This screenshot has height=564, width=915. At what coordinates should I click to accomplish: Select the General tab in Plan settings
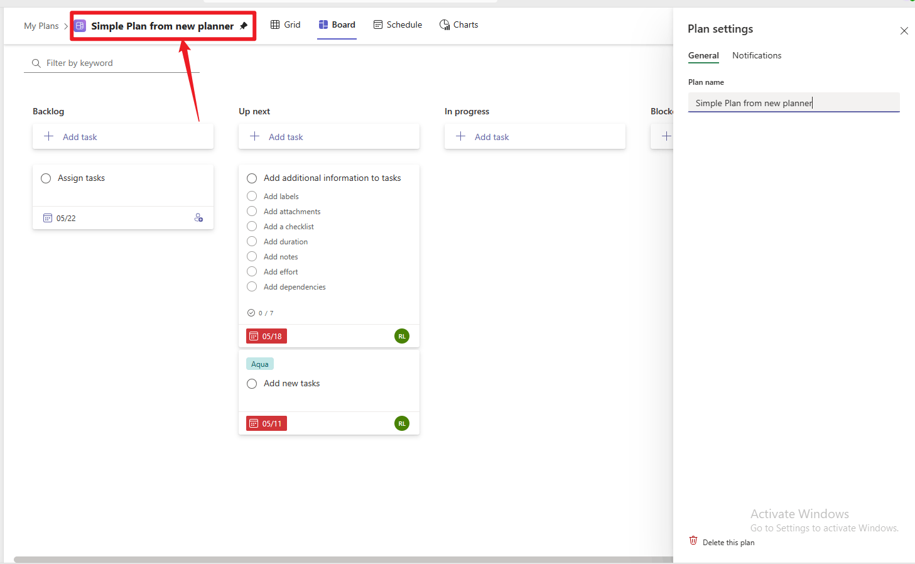703,55
